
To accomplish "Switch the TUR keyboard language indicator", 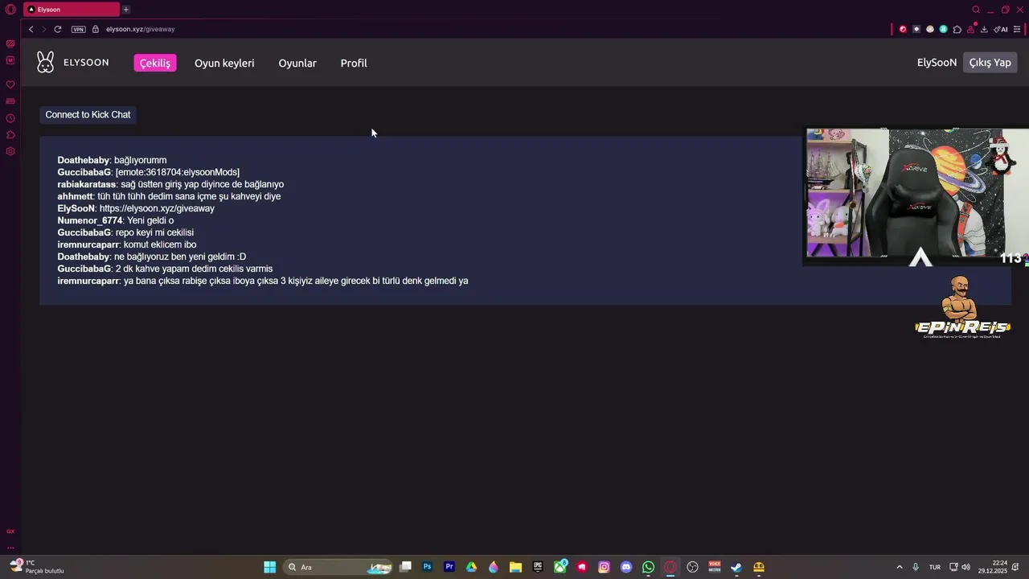I will point(935,567).
